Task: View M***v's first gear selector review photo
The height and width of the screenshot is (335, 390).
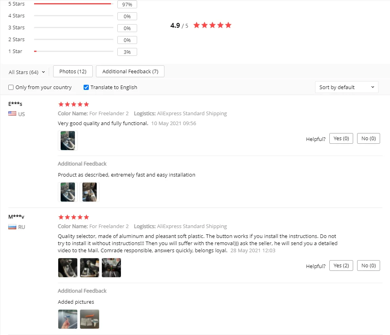Action: coord(68,267)
